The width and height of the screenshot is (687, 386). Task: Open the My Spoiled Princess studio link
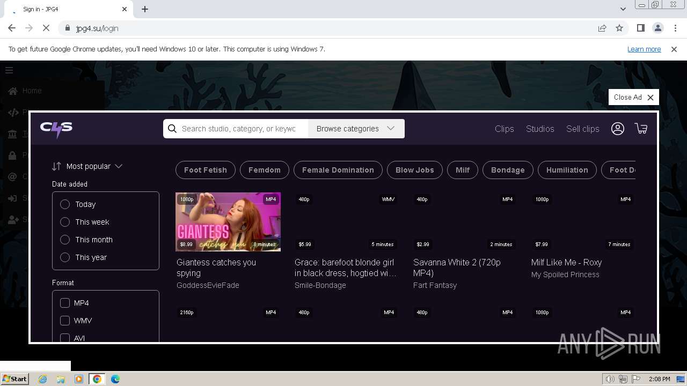point(565,274)
